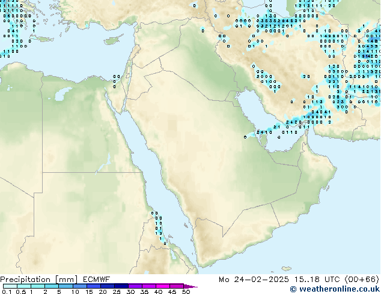Click the '45' legend value
381x294 pixels.
[172, 292]
